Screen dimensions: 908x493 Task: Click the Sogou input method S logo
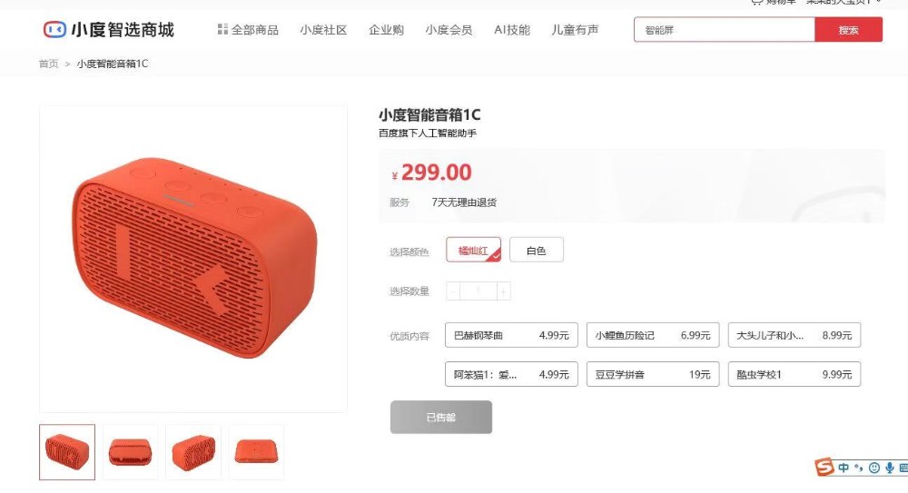(824, 467)
